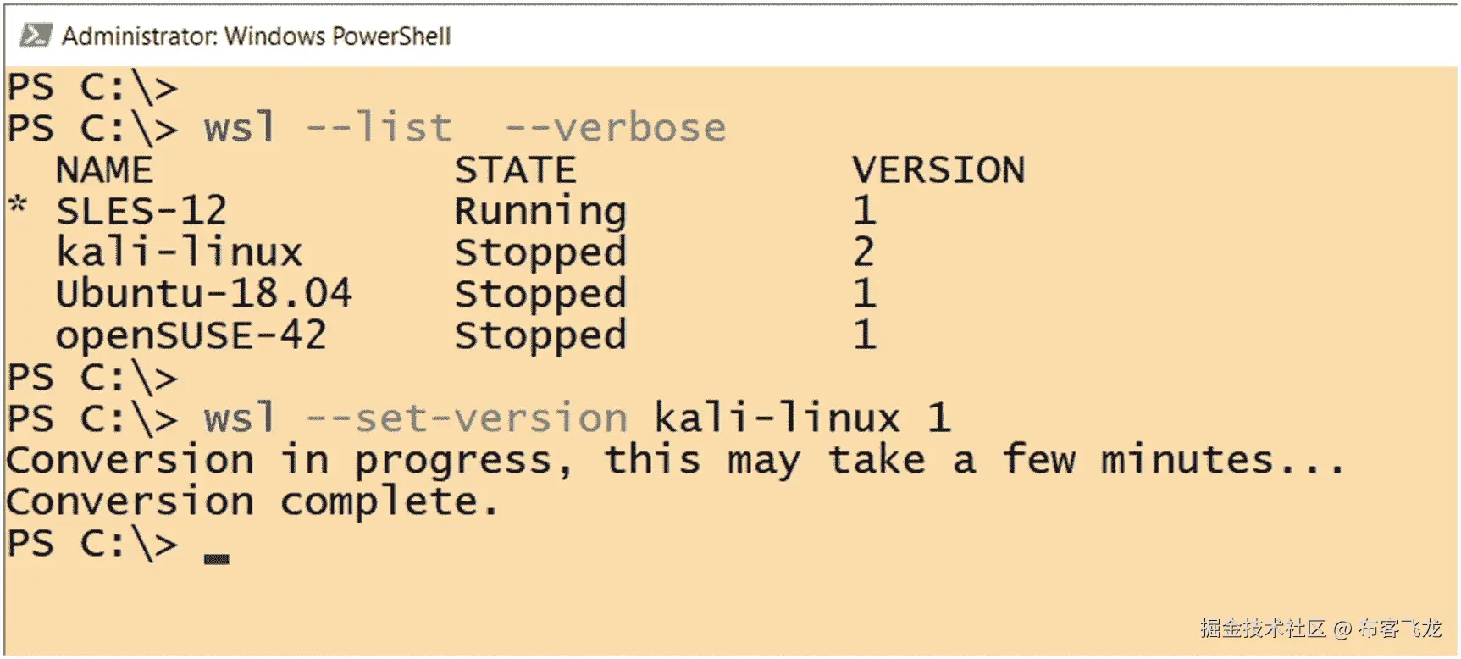Image resolution: width=1461 pixels, height=659 pixels.
Task: Click the Running state of SLES-12
Action: [x=540, y=212]
